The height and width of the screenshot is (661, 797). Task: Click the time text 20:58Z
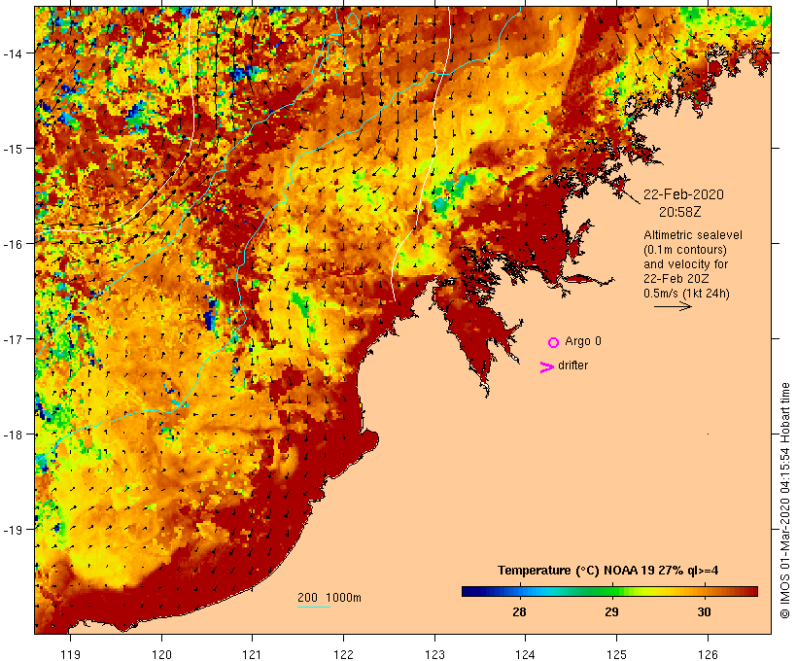point(679,212)
